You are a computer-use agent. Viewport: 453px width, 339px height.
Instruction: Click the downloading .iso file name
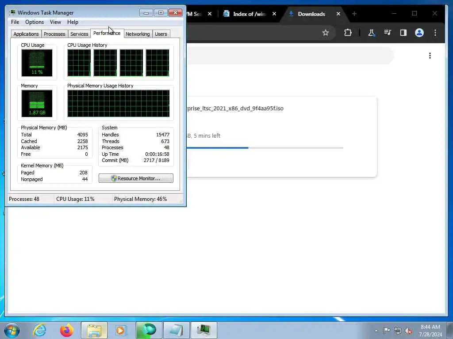coord(235,109)
